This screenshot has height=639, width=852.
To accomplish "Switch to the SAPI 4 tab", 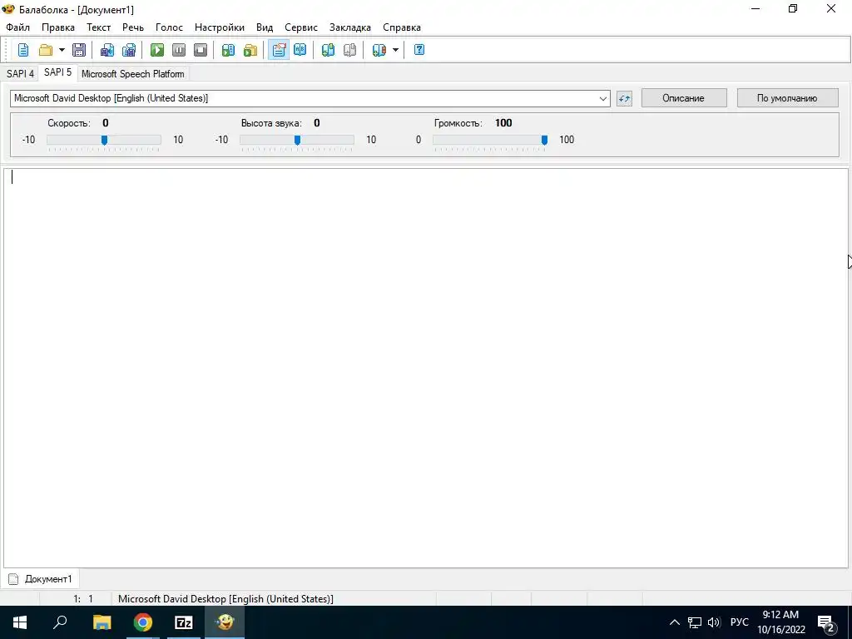I will (x=20, y=74).
